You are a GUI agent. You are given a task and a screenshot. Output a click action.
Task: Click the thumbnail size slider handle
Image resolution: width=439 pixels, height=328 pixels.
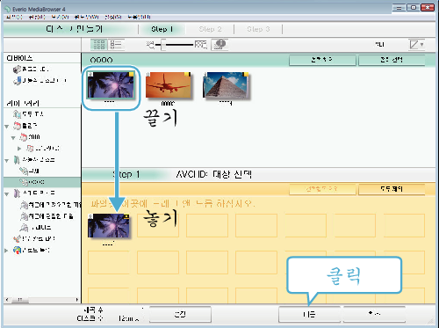click(163, 45)
